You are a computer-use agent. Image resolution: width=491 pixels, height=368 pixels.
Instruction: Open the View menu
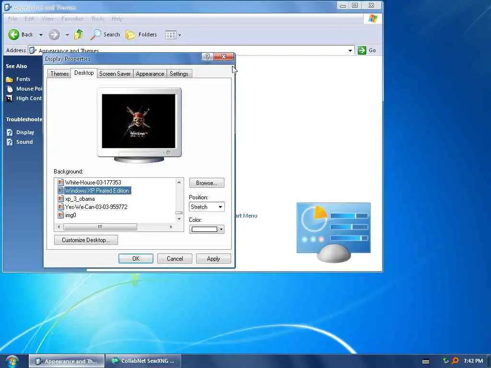47,19
